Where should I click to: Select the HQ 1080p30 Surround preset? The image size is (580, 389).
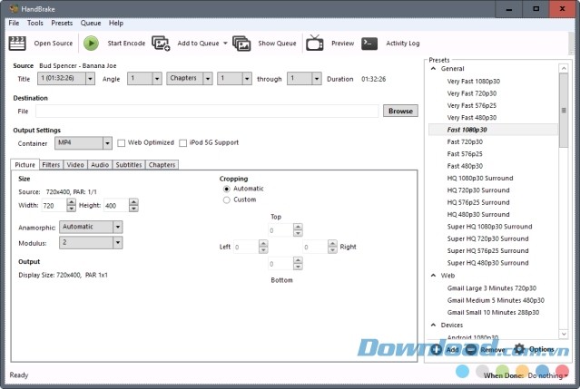click(x=480, y=178)
